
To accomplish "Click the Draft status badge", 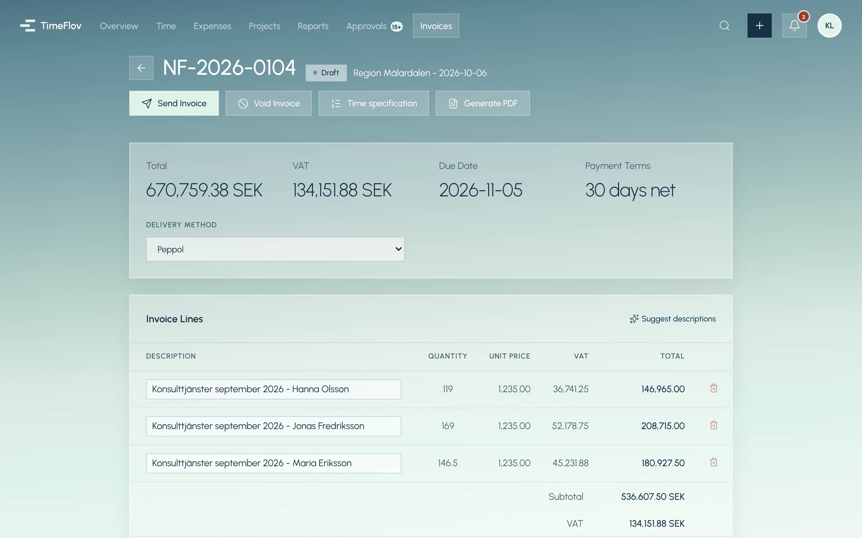I will pos(326,73).
